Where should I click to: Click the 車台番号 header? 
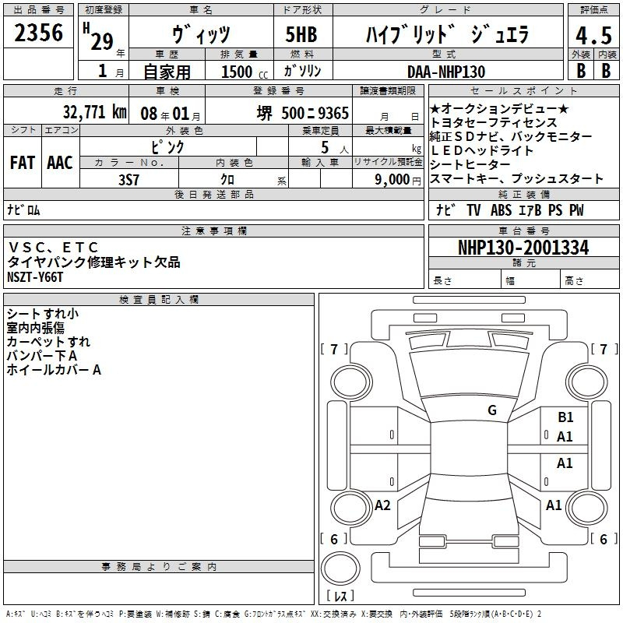tap(523, 231)
